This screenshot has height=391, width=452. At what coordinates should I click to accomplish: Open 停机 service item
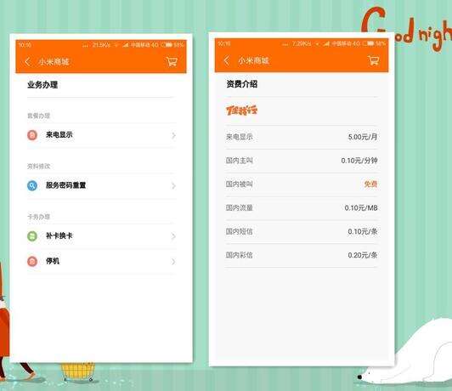[x=101, y=262]
